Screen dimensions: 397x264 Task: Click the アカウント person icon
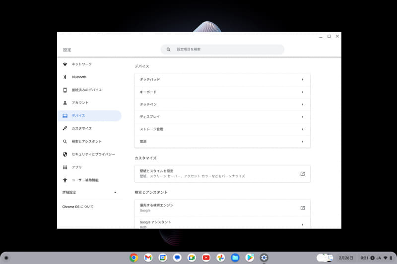coord(65,103)
